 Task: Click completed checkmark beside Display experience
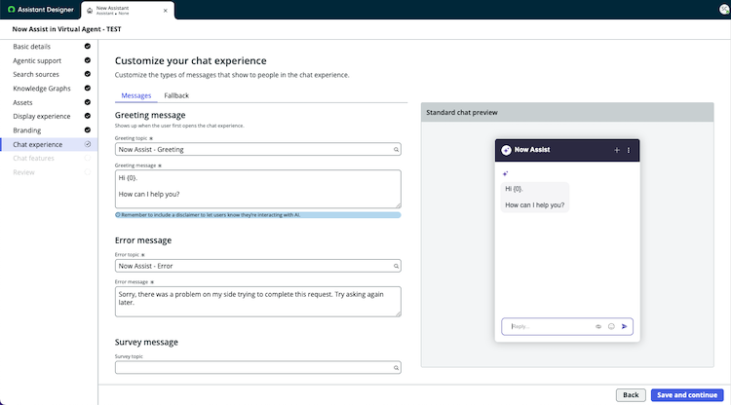click(x=87, y=116)
